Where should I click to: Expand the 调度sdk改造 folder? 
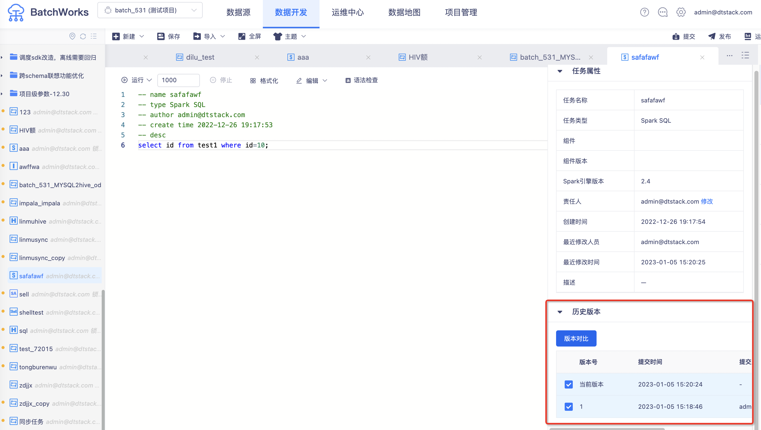(x=2, y=57)
